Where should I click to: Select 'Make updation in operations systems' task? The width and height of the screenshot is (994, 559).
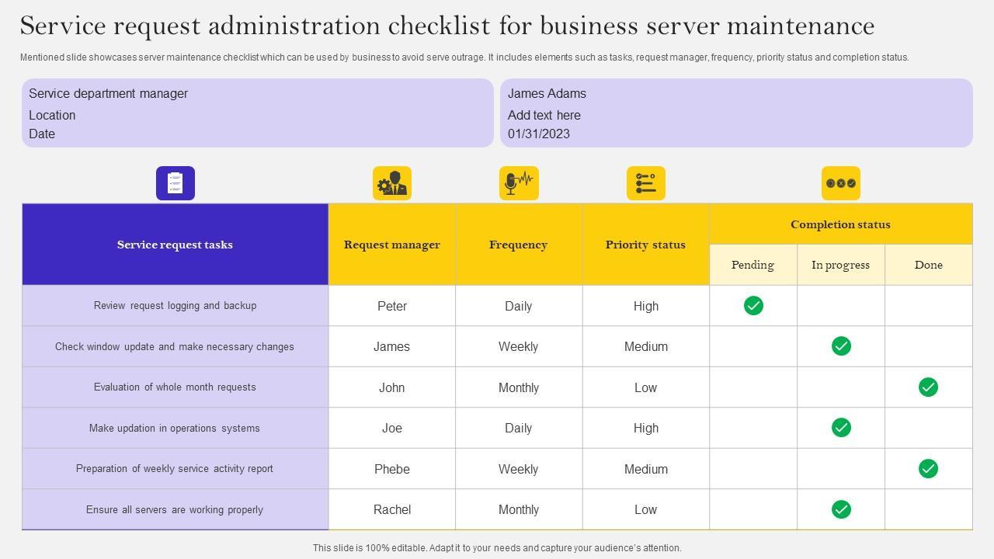[x=175, y=429]
